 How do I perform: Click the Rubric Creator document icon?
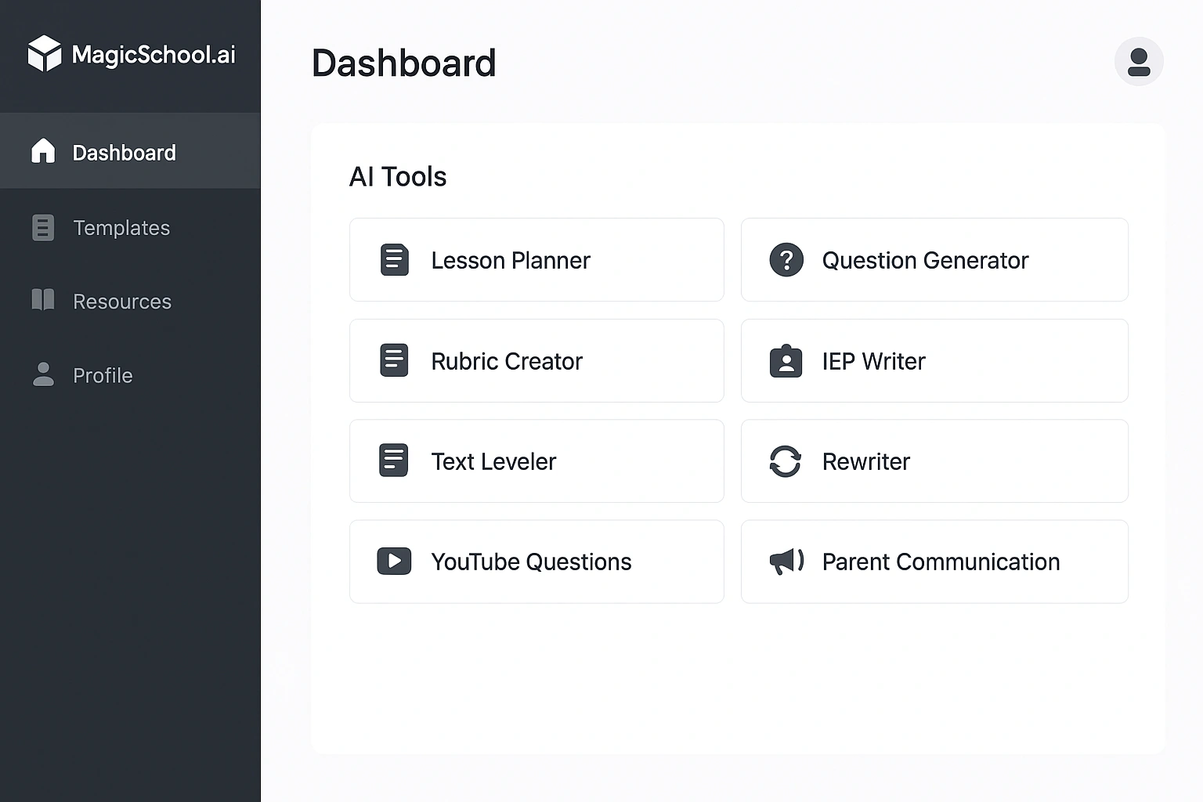point(394,361)
